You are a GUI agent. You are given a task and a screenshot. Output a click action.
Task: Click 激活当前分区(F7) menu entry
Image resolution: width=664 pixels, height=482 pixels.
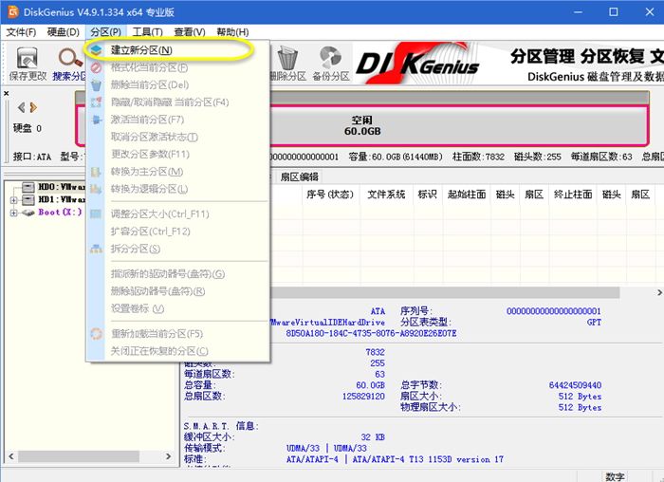177,120
